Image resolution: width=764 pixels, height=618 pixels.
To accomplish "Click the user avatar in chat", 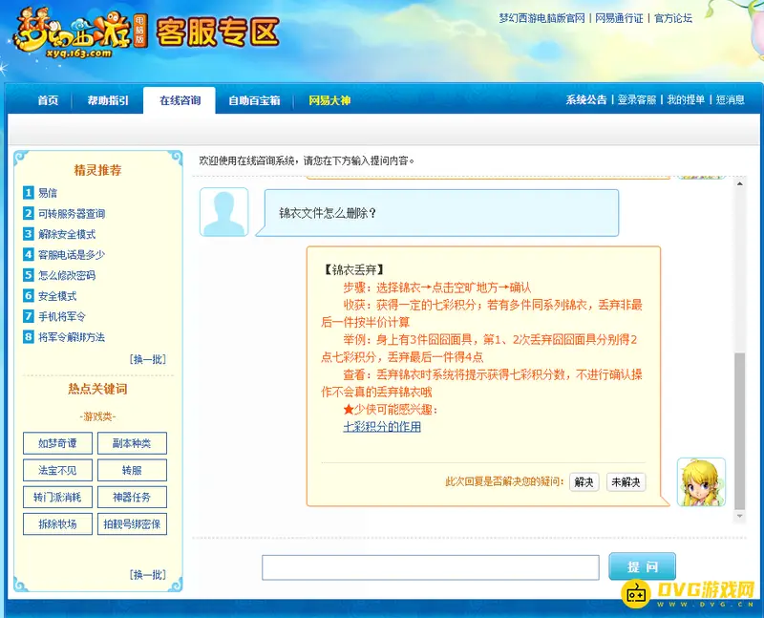I will (224, 212).
